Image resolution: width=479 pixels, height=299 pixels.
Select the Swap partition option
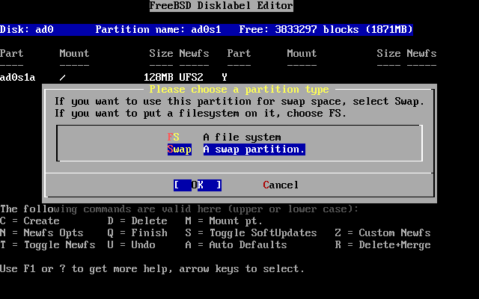(180, 149)
